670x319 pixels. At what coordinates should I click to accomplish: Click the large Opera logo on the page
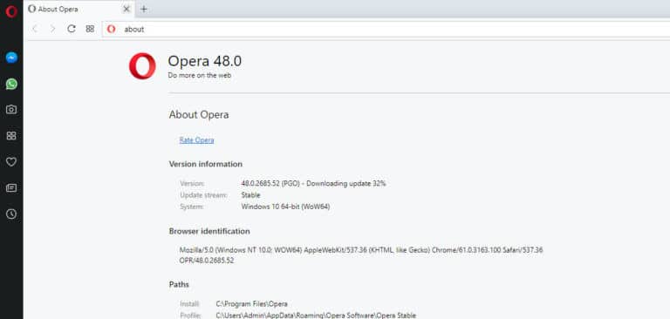[x=142, y=66]
